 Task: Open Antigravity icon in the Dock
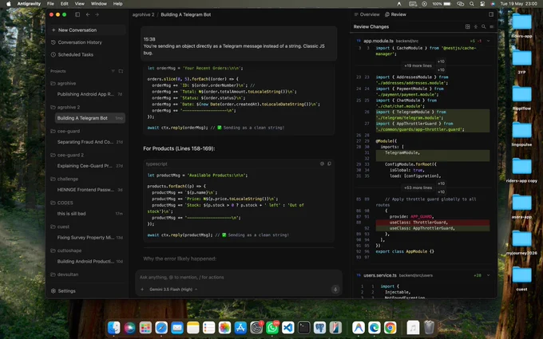(358, 327)
